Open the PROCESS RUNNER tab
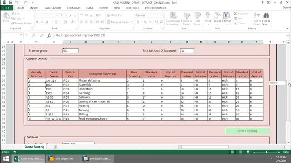 [x=156, y=8]
